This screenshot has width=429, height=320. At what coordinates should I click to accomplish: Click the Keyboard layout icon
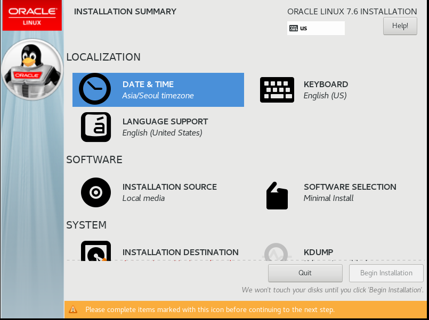(x=277, y=90)
